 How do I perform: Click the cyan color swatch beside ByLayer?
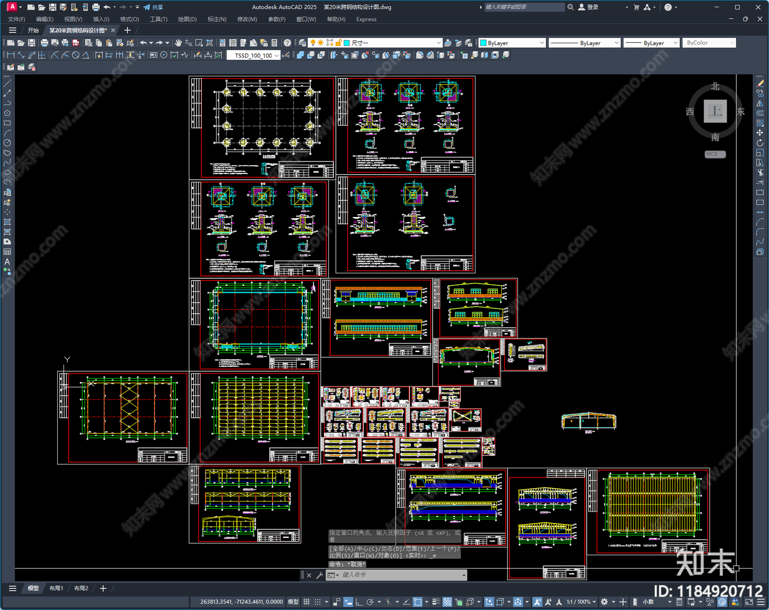tap(484, 43)
